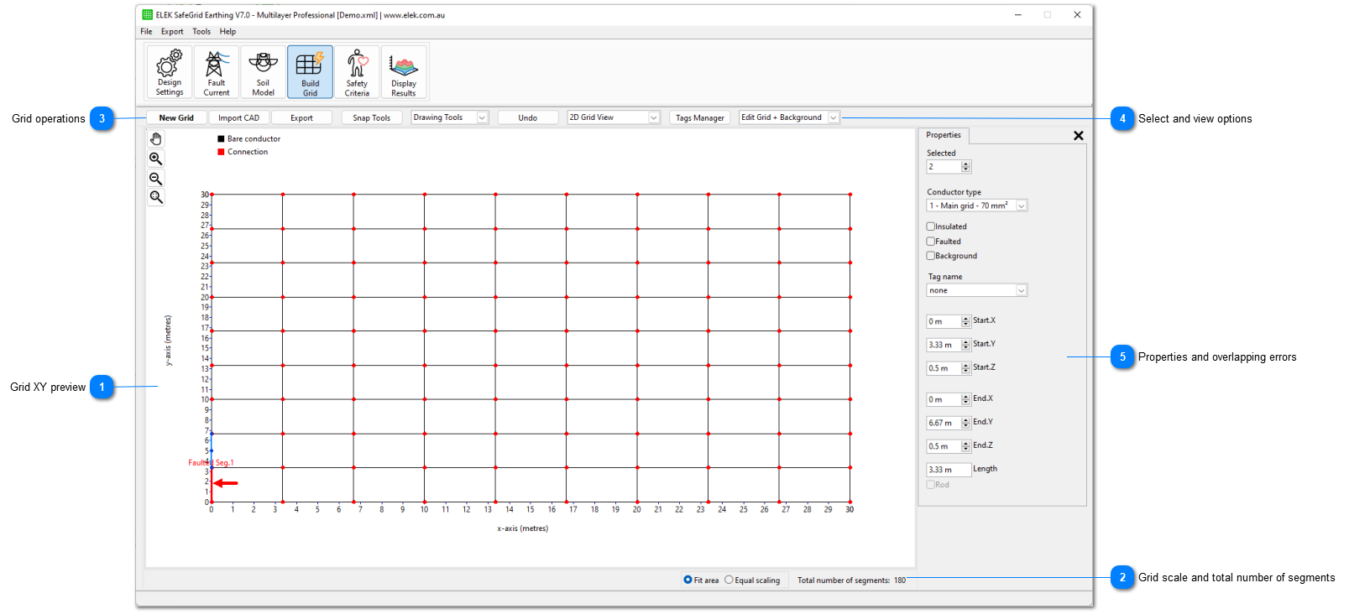1349x614 pixels.
Task: Click the Selected segment stepper arrows
Action: pyautogui.click(x=965, y=167)
